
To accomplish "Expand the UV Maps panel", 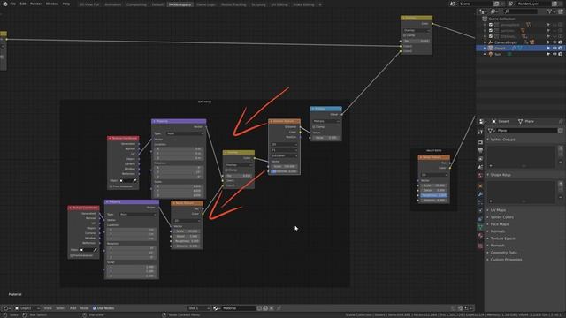I will [498, 210].
